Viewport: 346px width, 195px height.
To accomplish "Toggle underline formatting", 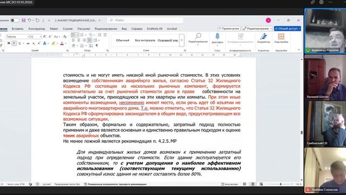I will [19, 43].
